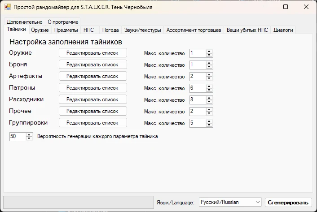
Task: Increase the stash generation probability value
Action: [x=29, y=135]
